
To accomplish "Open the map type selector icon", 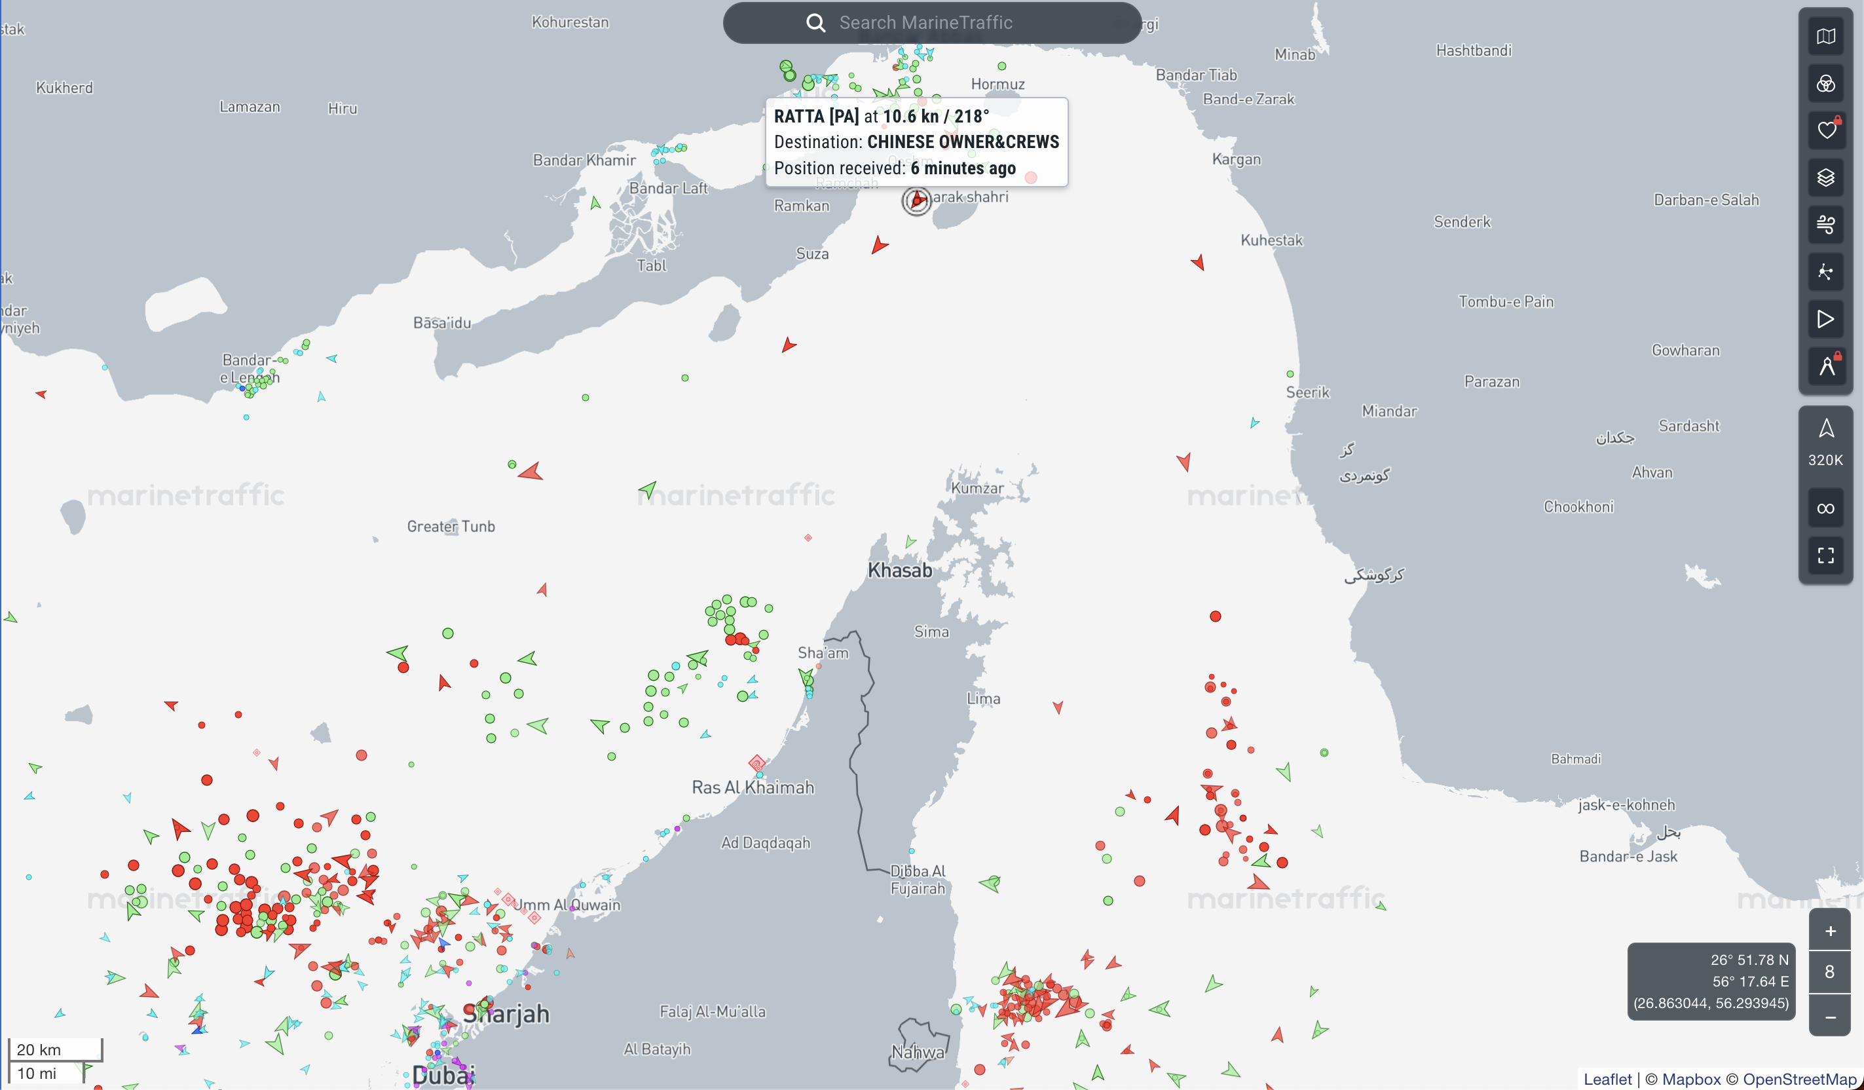I will click(x=1825, y=36).
